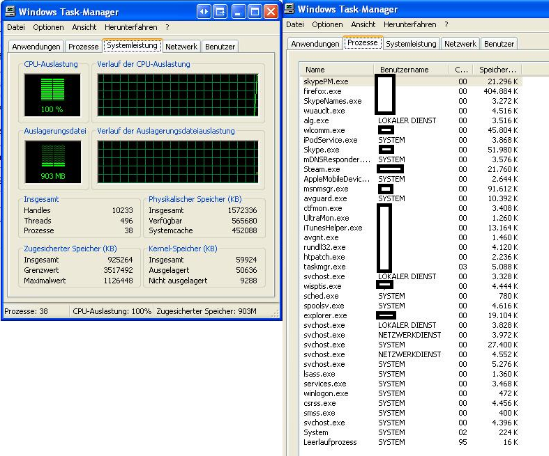
Task: Open the Ansicht menu in the right window
Action: point(363,24)
